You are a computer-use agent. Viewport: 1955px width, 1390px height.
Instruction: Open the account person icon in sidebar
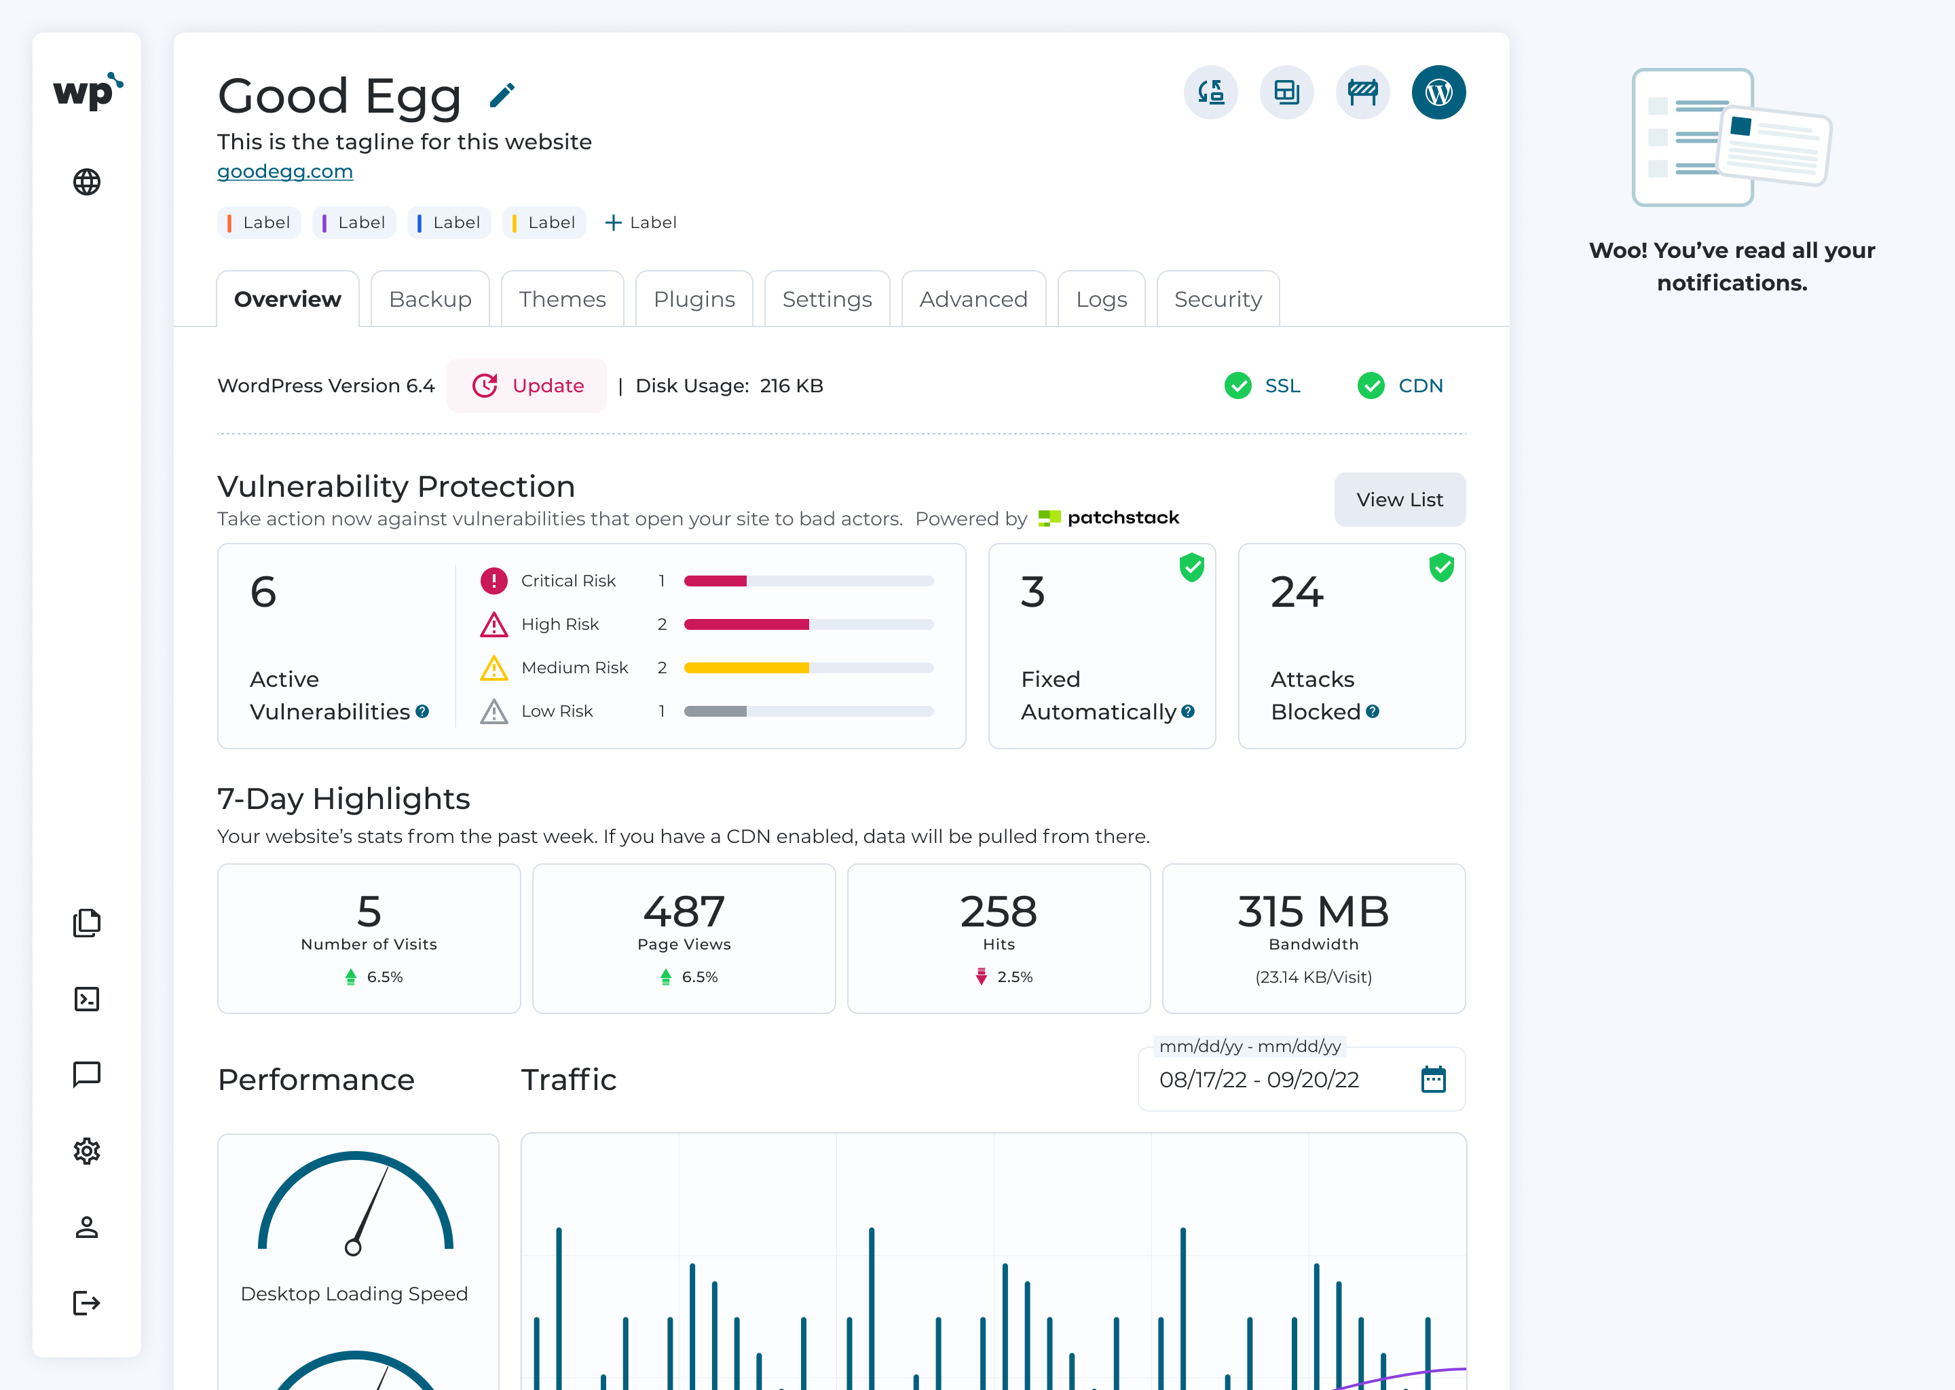86,1227
